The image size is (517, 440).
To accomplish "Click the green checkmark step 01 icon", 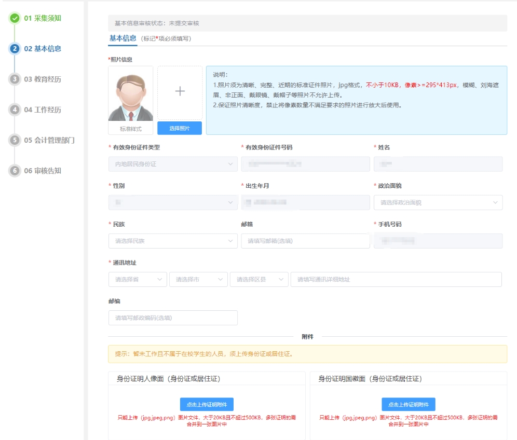I will pyautogui.click(x=15, y=18).
